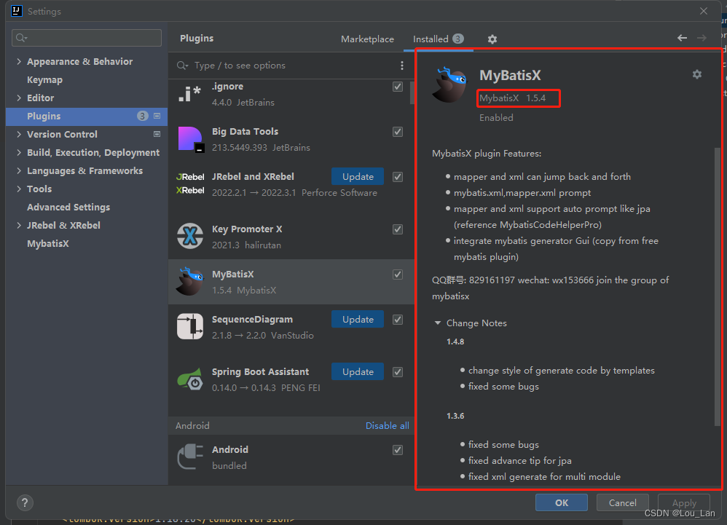Open the help question mark button
This screenshot has height=525, width=727.
click(x=25, y=502)
